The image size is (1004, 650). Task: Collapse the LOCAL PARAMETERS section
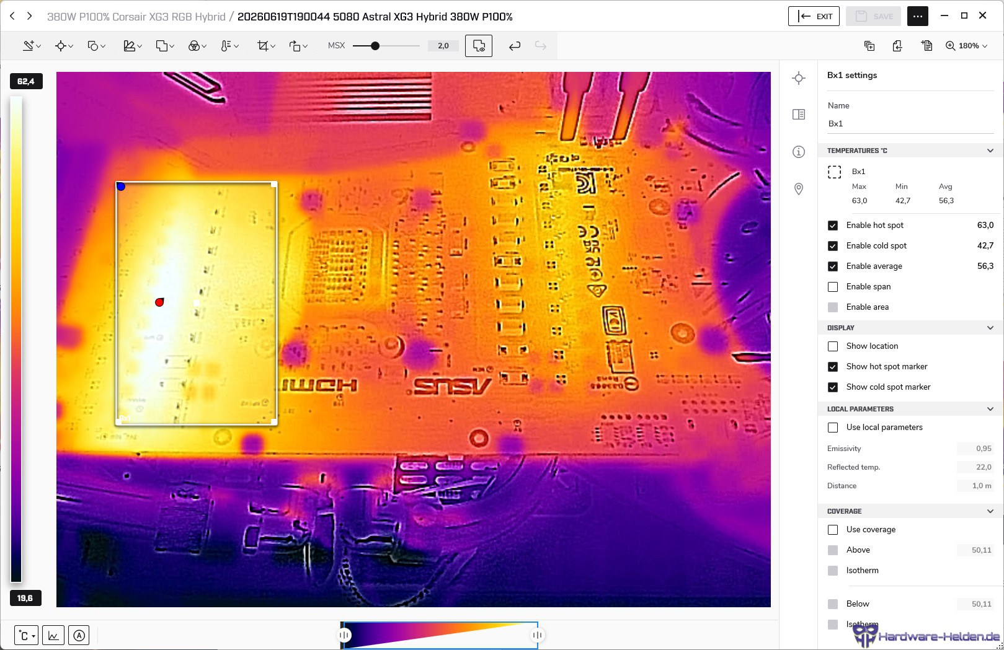[990, 409]
